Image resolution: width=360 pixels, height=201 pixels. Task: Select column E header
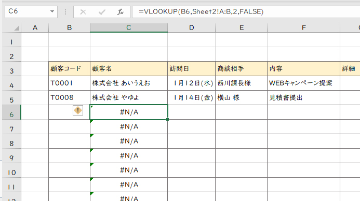242,27
